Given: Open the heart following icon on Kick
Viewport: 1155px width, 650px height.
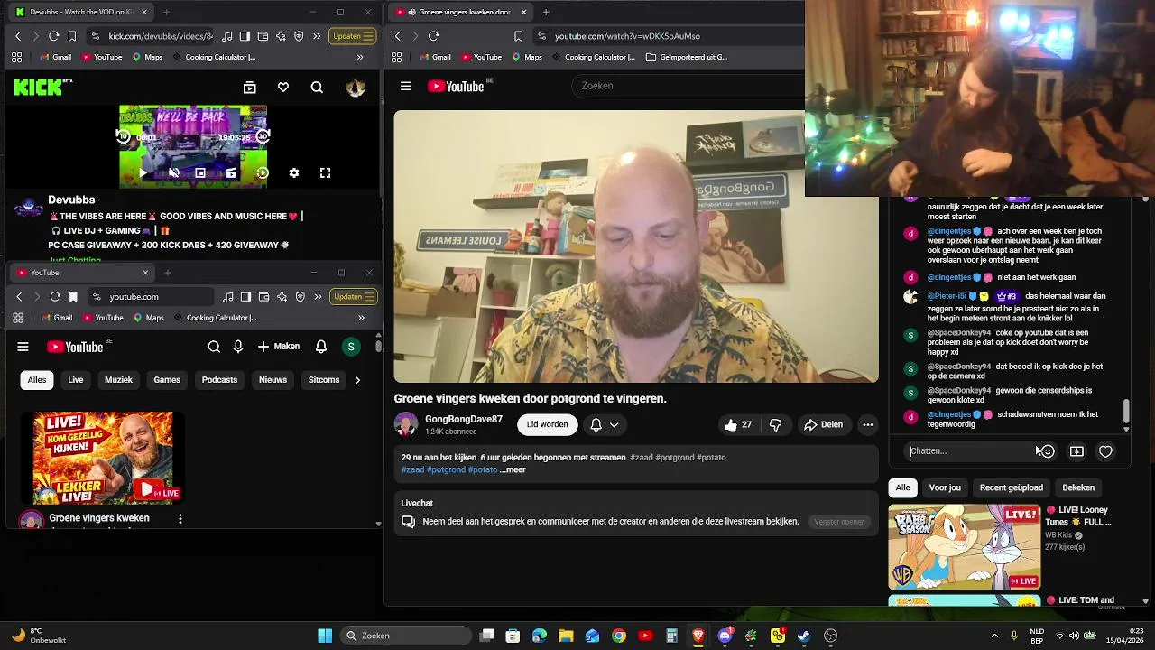Looking at the screenshot, I should pyautogui.click(x=283, y=88).
